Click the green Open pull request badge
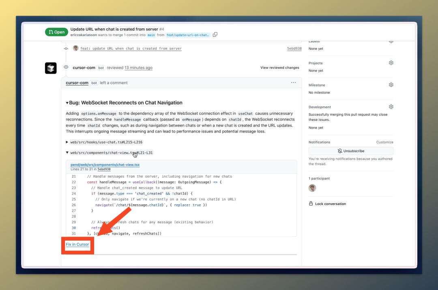Viewport: 438px width, 290px height. tap(56, 32)
